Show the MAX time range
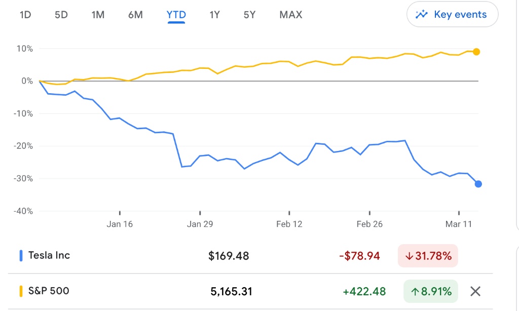The width and height of the screenshot is (519, 311). pos(291,15)
